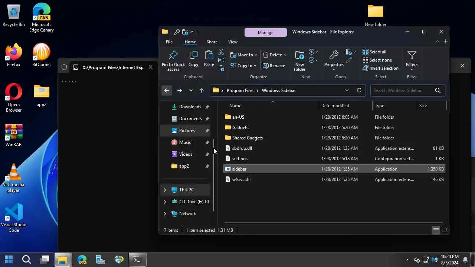
Task: Go forward with the right arrow
Action: (x=179, y=90)
